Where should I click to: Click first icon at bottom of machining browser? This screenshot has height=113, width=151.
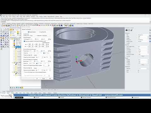pos(11,88)
